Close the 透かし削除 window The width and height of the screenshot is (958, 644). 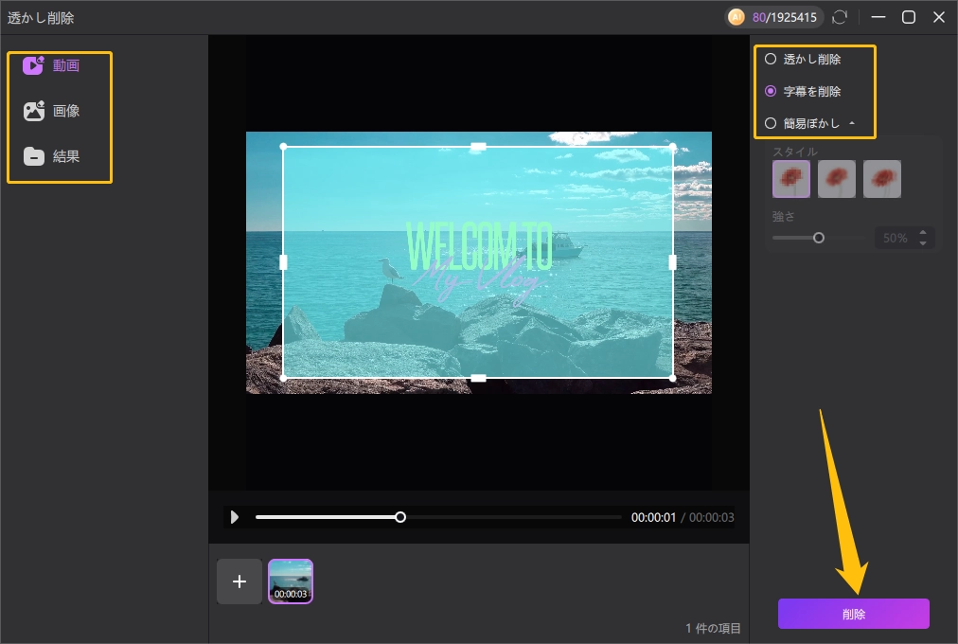point(939,17)
